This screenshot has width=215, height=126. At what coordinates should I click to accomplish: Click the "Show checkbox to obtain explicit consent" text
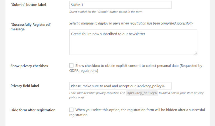coord(138,66)
